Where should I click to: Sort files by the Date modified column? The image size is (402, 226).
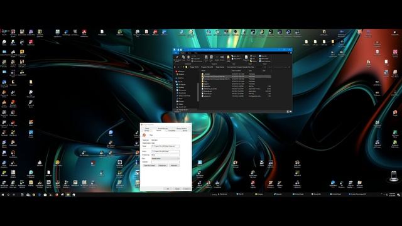[x=236, y=70]
